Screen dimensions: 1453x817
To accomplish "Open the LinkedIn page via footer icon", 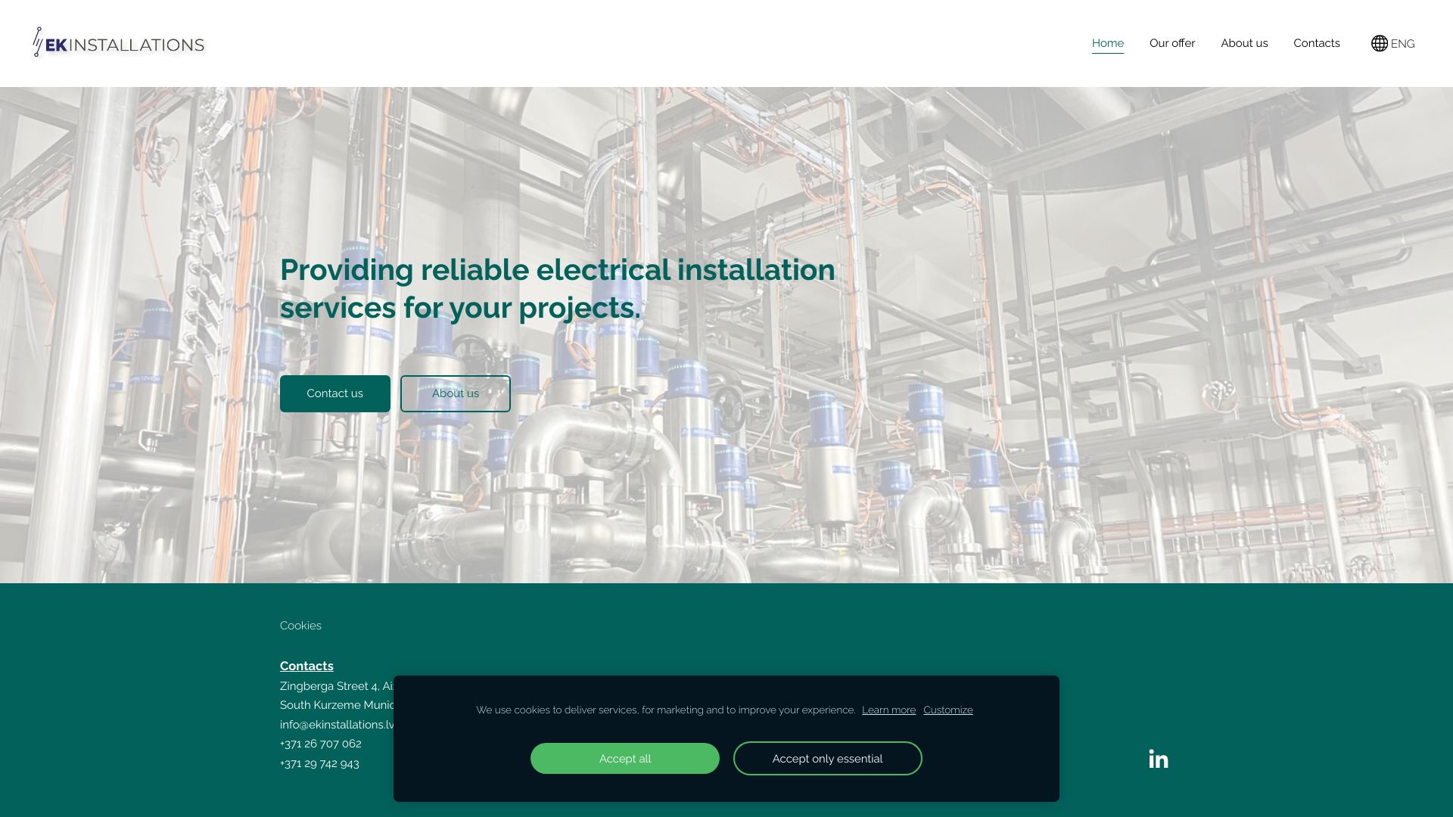I will [x=1157, y=758].
